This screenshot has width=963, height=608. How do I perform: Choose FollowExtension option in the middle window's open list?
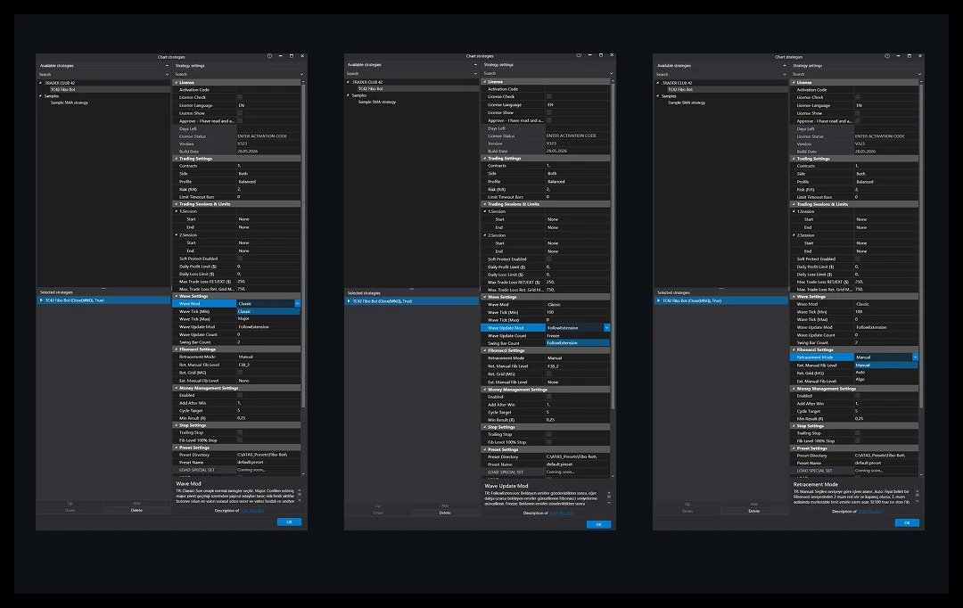pyautogui.click(x=577, y=343)
